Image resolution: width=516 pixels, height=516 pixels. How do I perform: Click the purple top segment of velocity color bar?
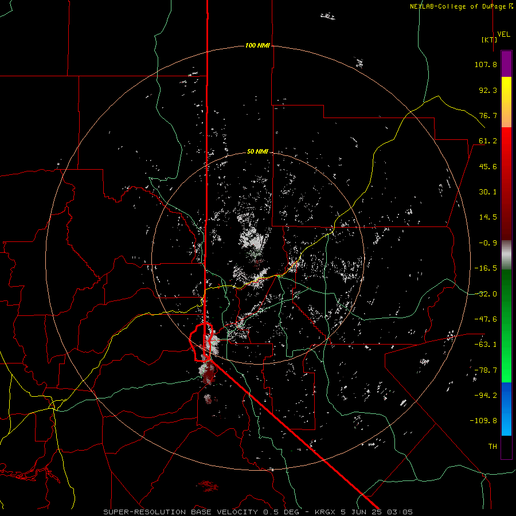506,64
